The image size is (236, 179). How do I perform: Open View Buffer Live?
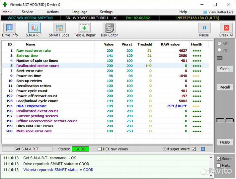218,12
